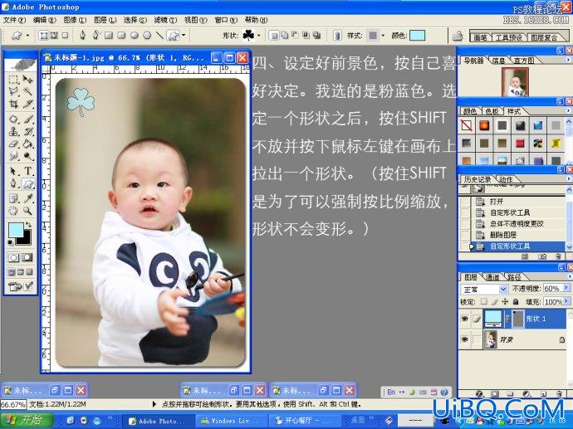The width and height of the screenshot is (573, 429).
Task: Select the Brush tool
Action: click(27, 119)
